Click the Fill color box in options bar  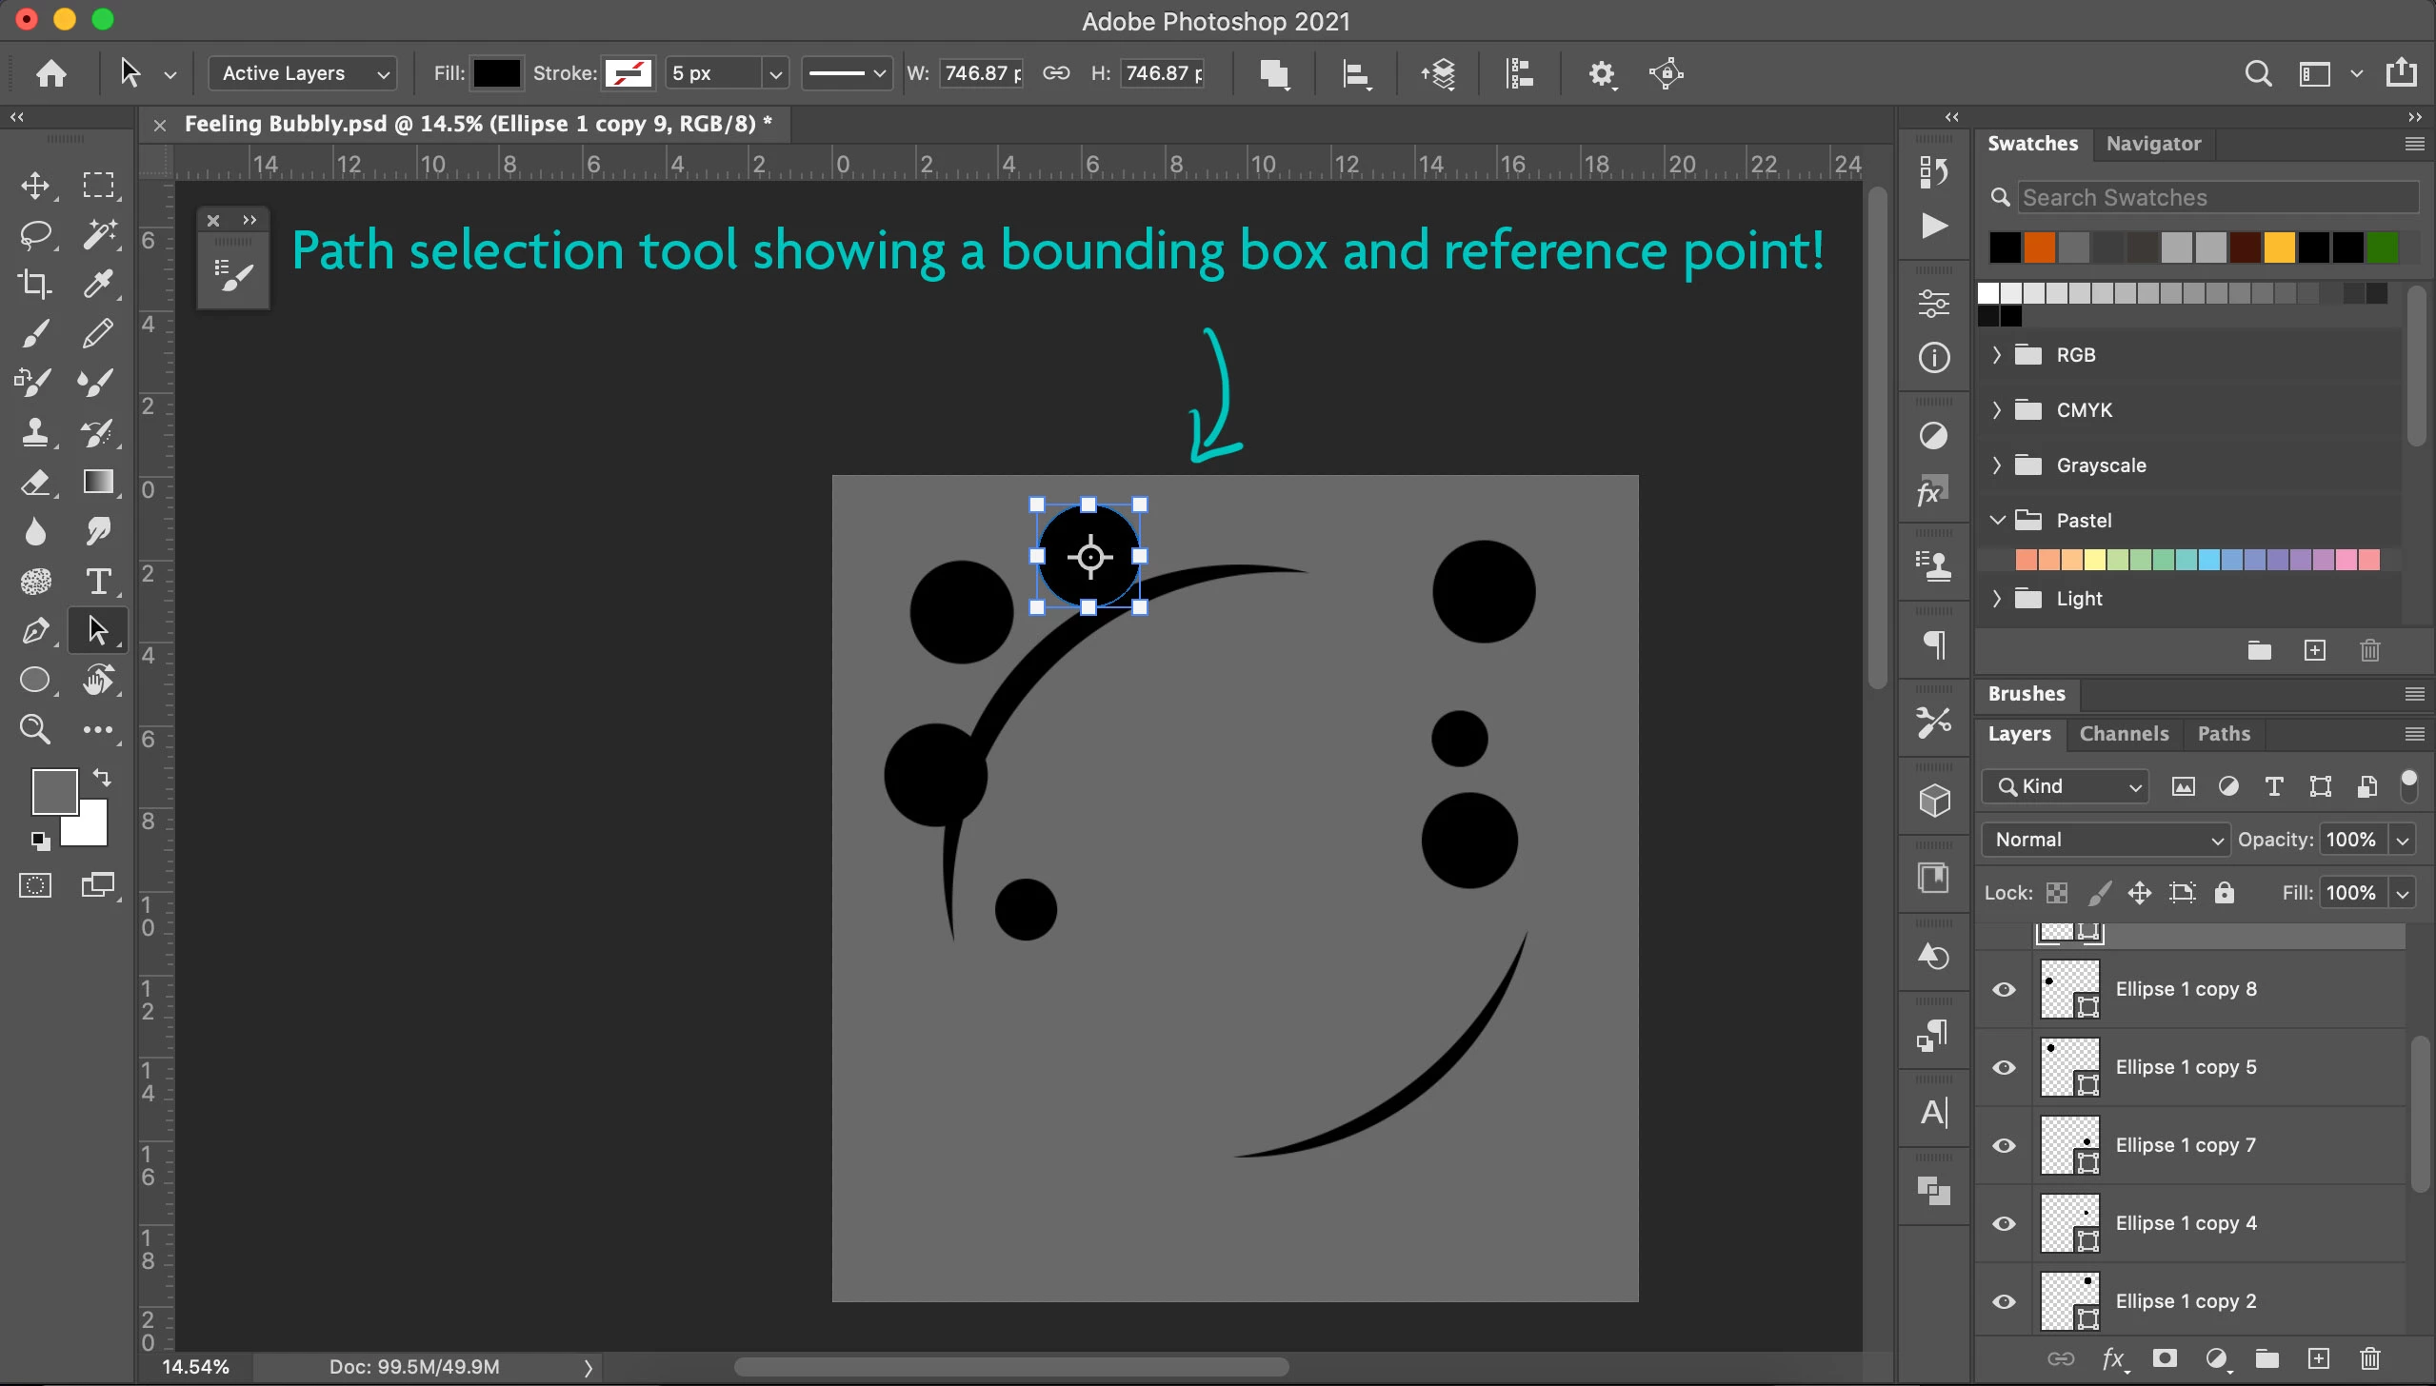coord(497,73)
